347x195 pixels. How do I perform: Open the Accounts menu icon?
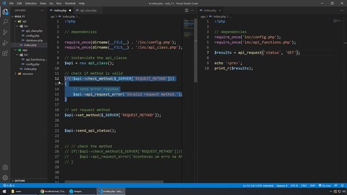point(5,167)
